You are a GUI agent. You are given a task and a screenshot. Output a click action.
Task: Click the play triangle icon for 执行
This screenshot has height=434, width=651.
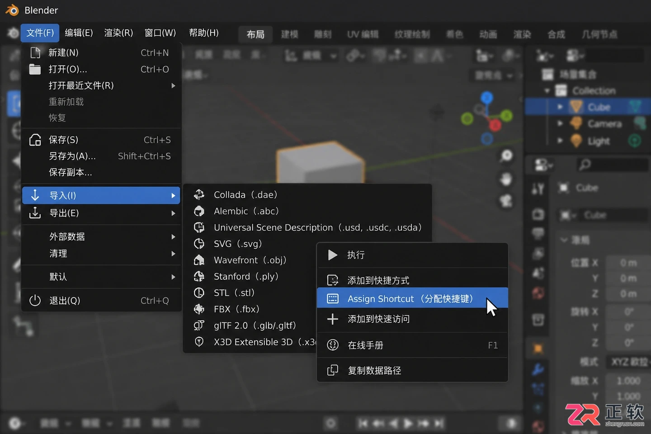[333, 255]
